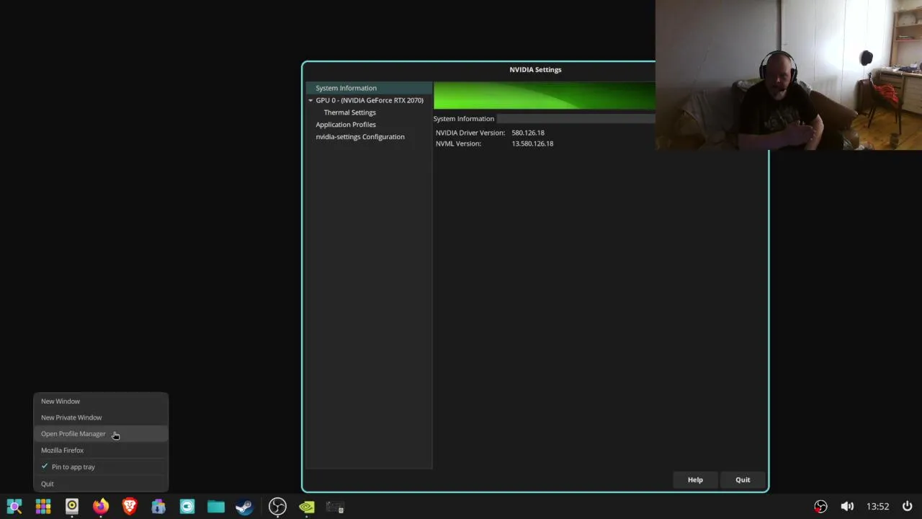Click the NVIDIA Driver Version value 580.126.18
The height and width of the screenshot is (519, 922).
(x=528, y=133)
